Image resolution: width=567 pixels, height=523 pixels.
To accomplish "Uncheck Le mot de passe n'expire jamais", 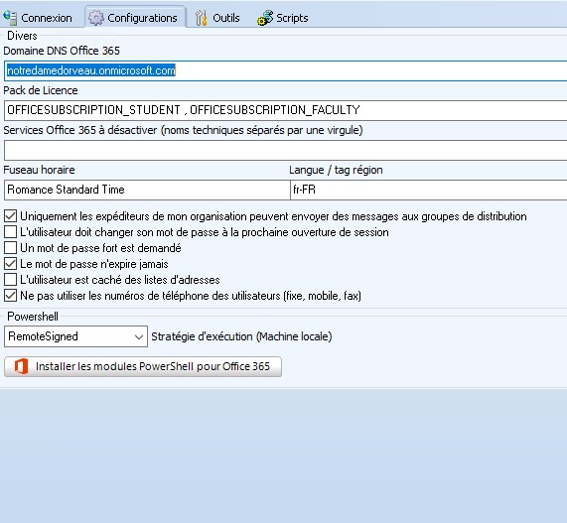I will pyautogui.click(x=11, y=264).
